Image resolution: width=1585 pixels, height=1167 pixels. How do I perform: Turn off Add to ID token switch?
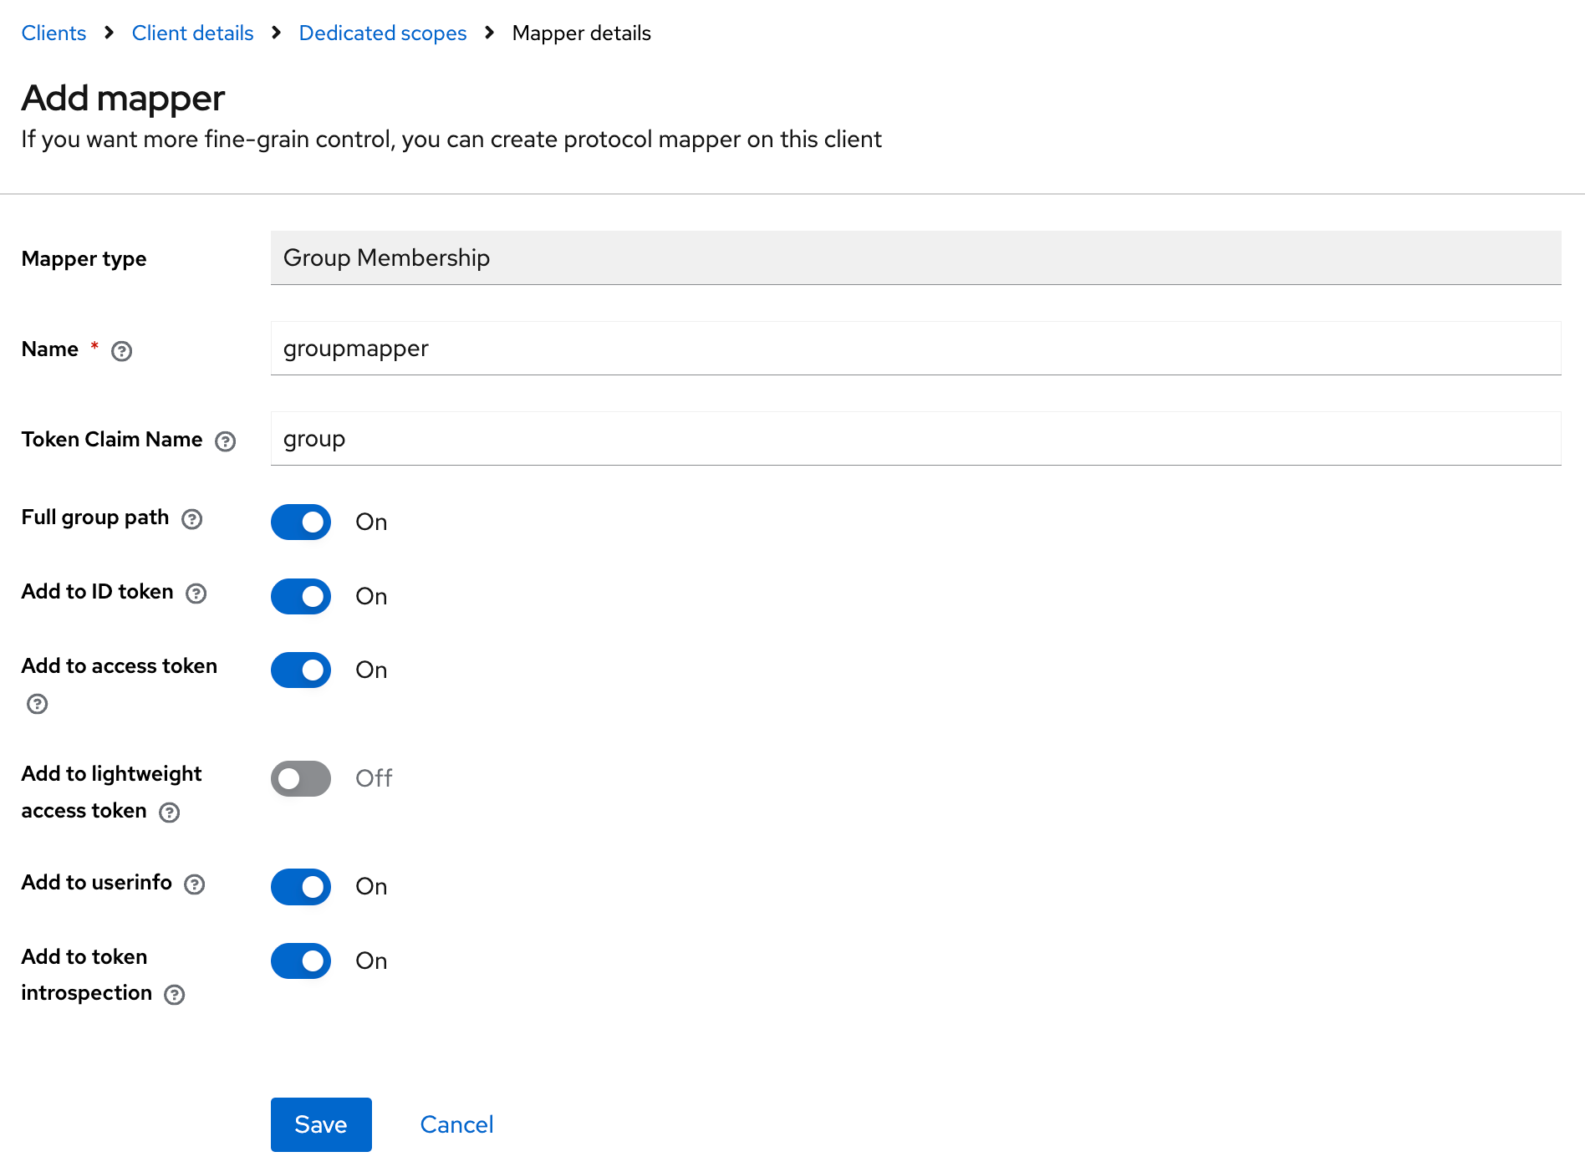pos(301,597)
